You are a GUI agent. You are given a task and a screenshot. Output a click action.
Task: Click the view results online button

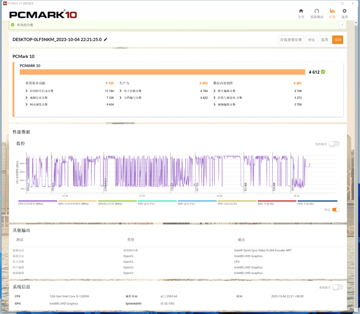[291, 40]
